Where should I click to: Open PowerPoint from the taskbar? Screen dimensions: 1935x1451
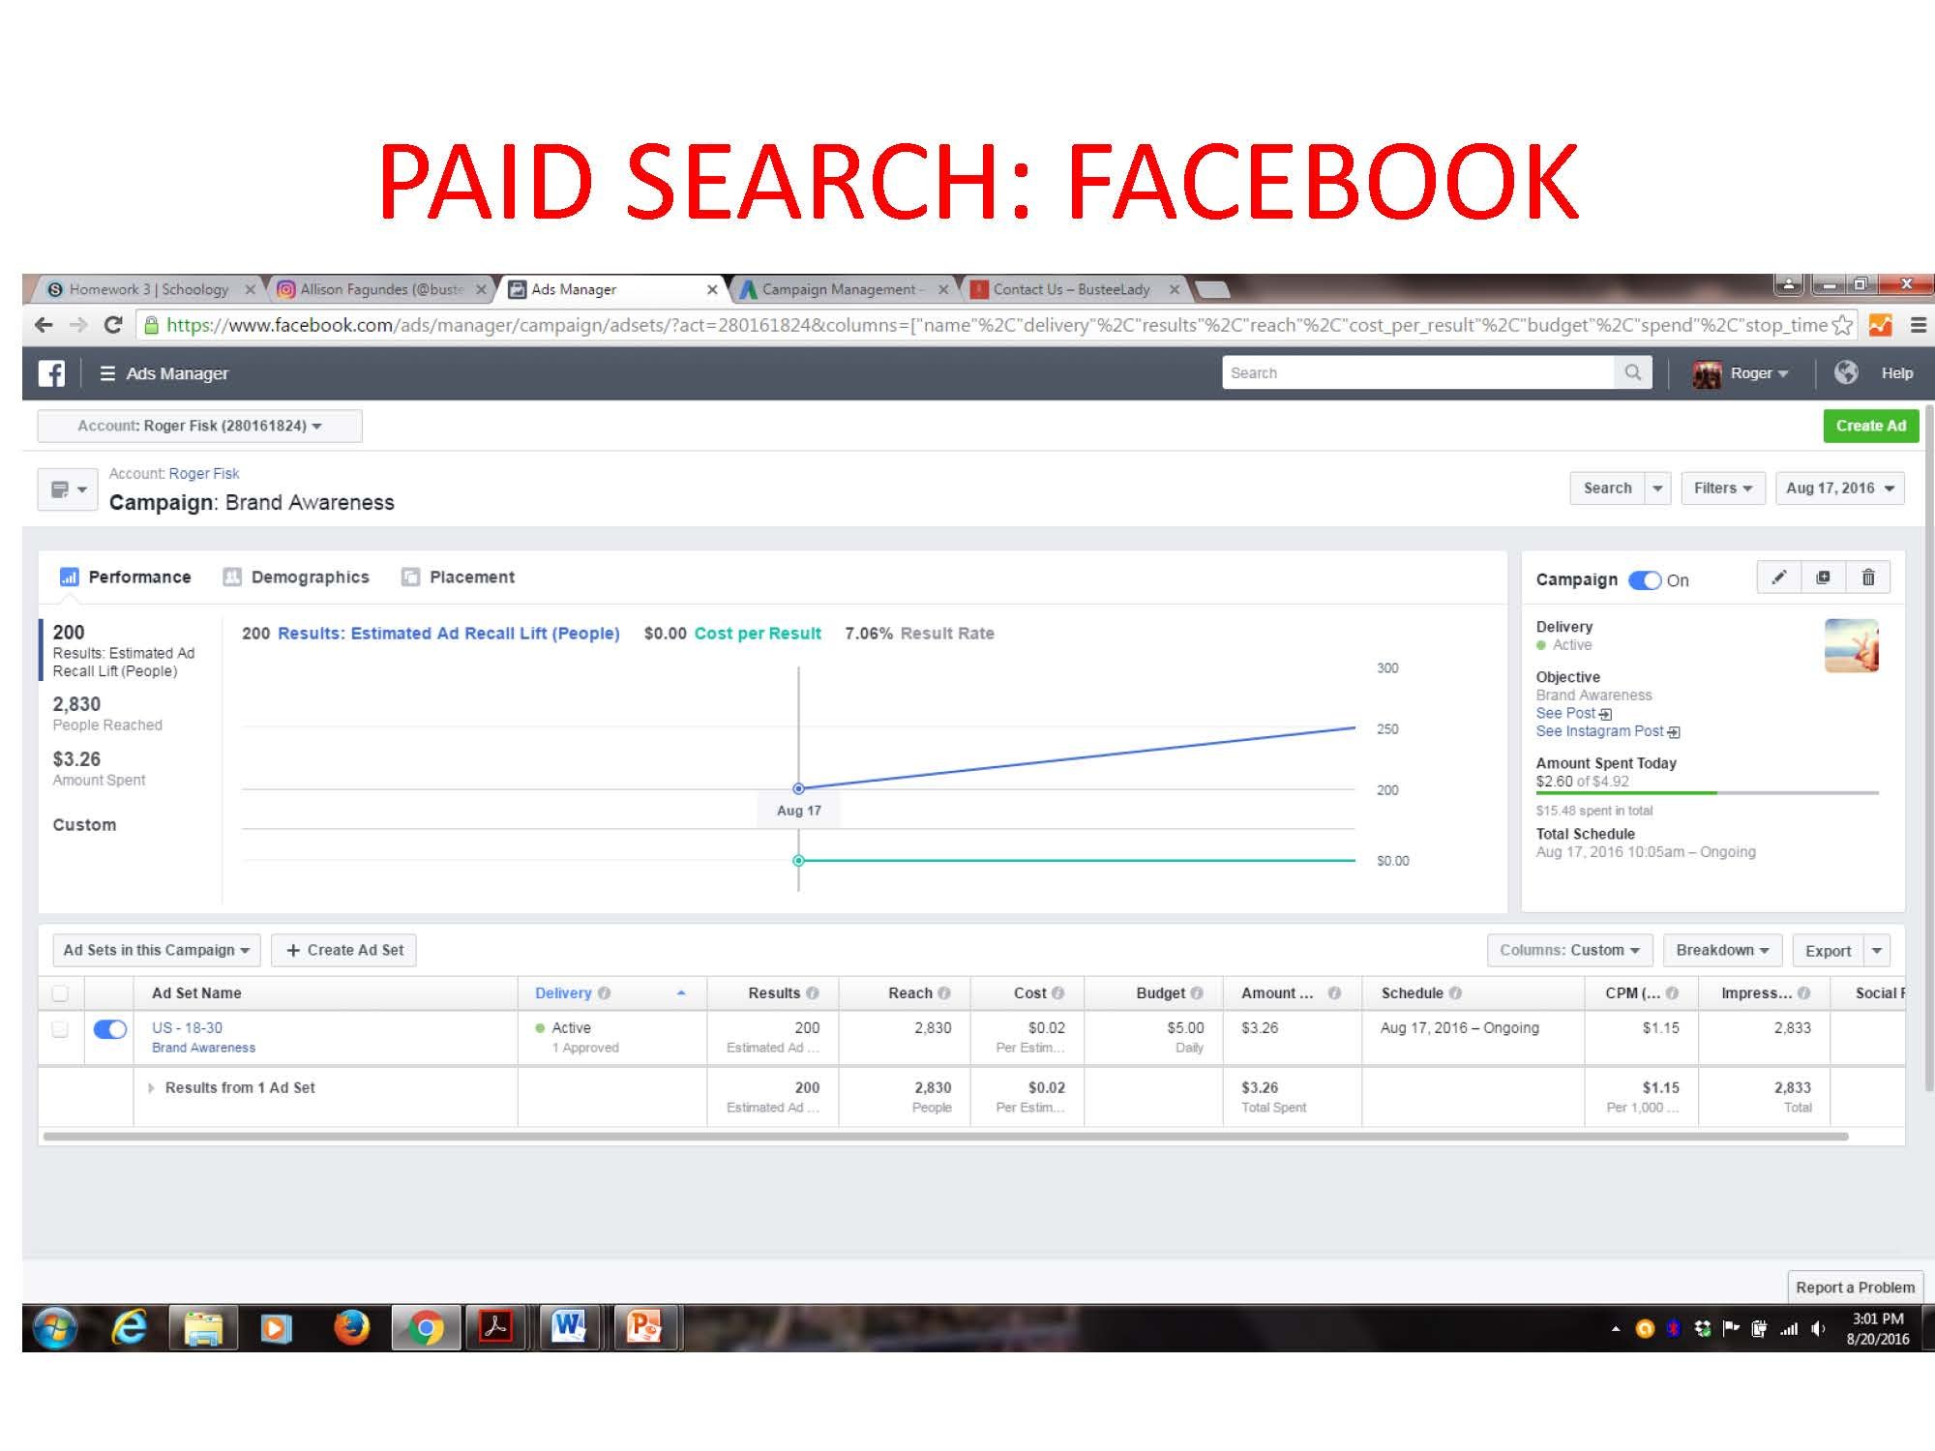tap(643, 1328)
